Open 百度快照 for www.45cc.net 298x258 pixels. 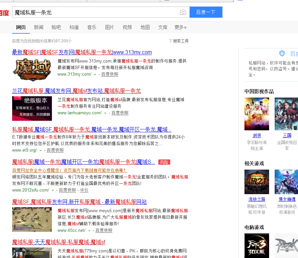click(104, 230)
